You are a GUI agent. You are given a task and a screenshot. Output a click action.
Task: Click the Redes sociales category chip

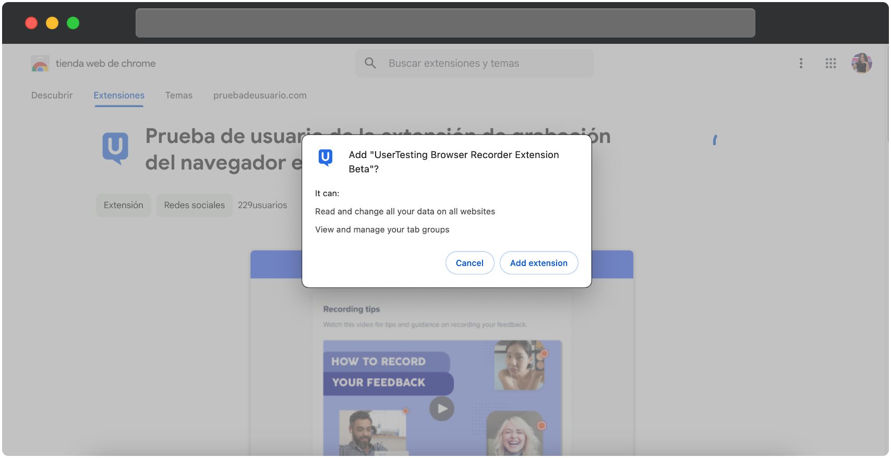(195, 205)
